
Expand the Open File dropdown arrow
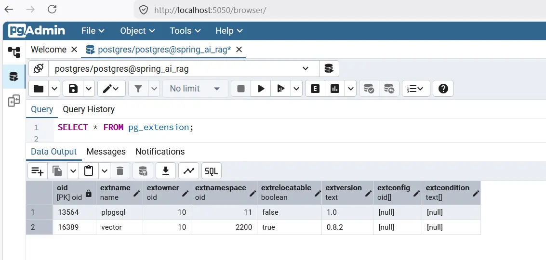pyautogui.click(x=54, y=89)
